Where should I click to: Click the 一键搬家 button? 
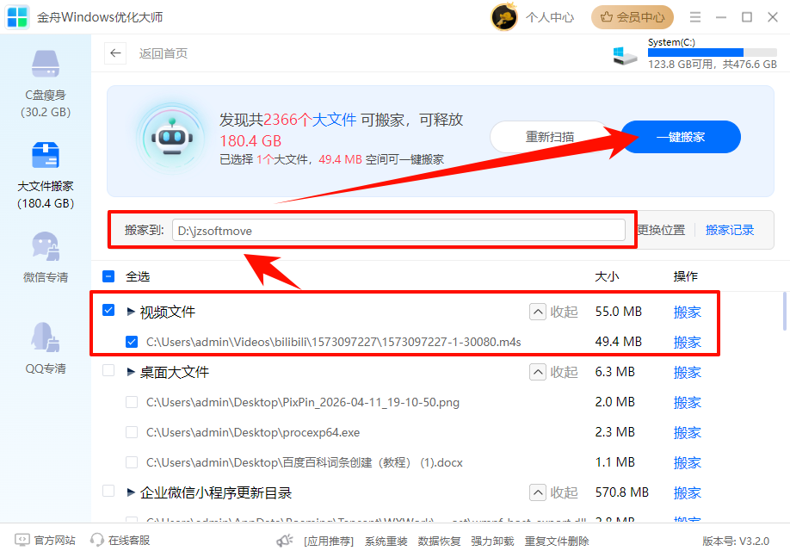click(x=681, y=137)
